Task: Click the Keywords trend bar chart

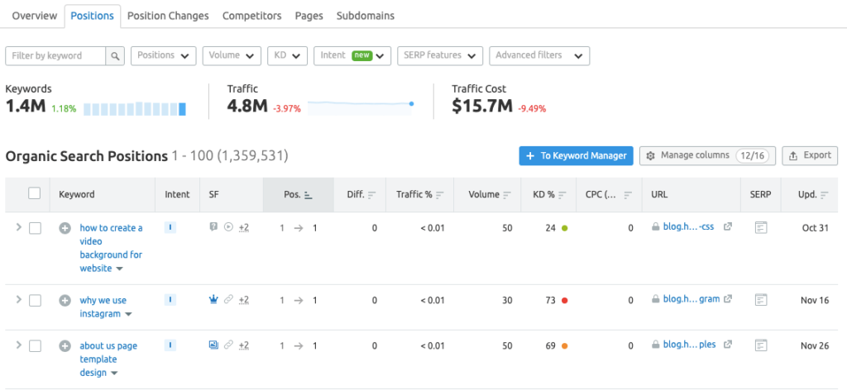Action: [x=135, y=108]
